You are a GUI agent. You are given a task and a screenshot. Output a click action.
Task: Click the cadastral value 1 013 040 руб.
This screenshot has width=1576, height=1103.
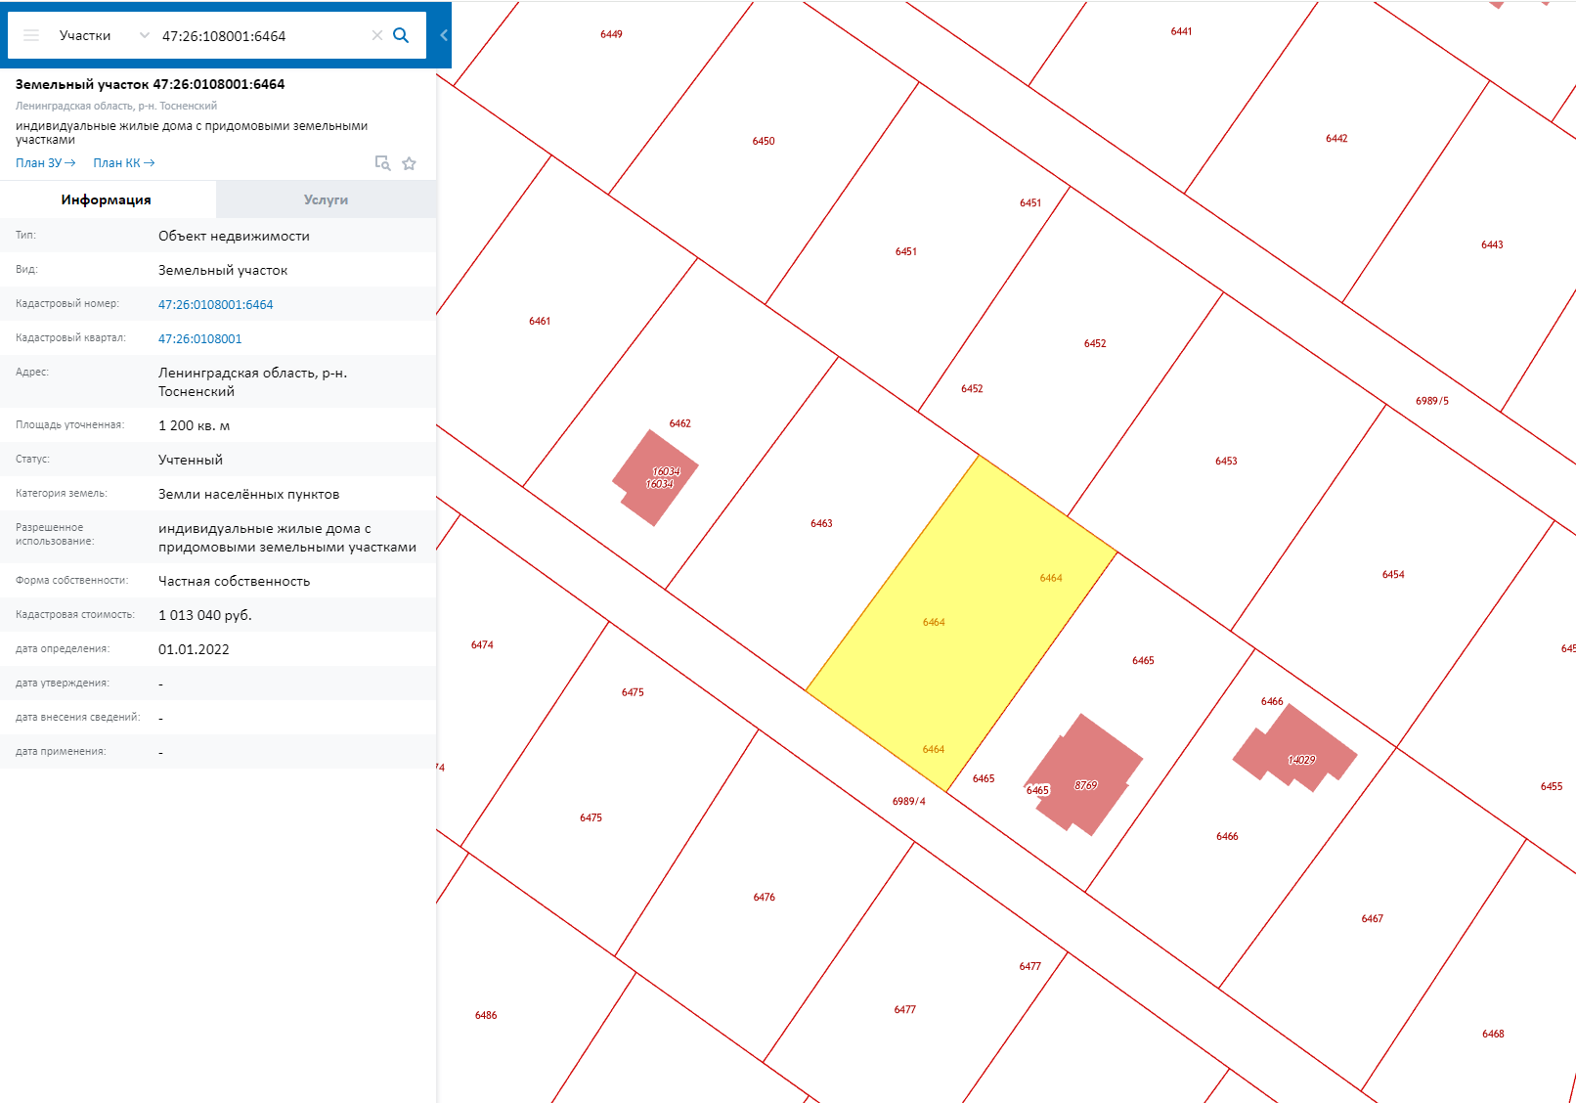tap(205, 615)
